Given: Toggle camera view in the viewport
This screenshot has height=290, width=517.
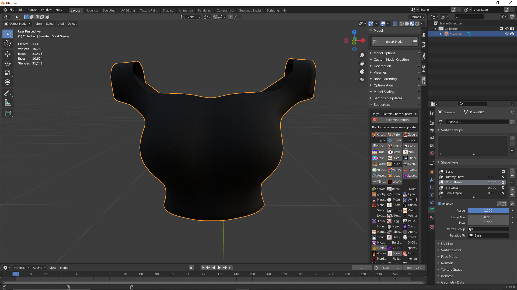Looking at the screenshot, I should click(x=362, y=71).
